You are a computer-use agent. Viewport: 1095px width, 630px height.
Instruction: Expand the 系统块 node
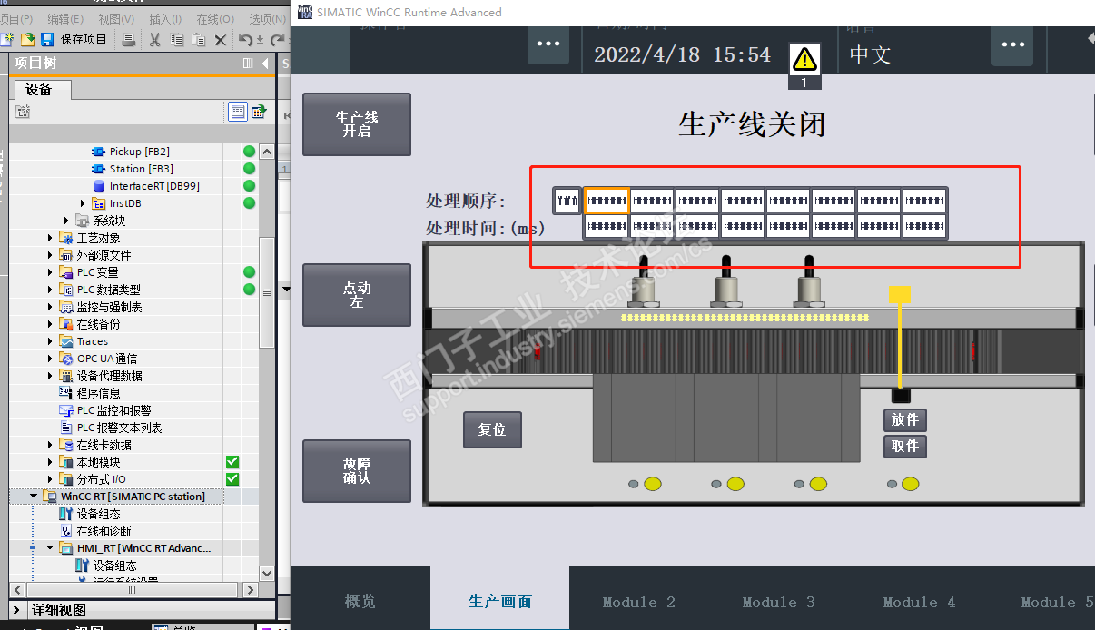point(66,221)
